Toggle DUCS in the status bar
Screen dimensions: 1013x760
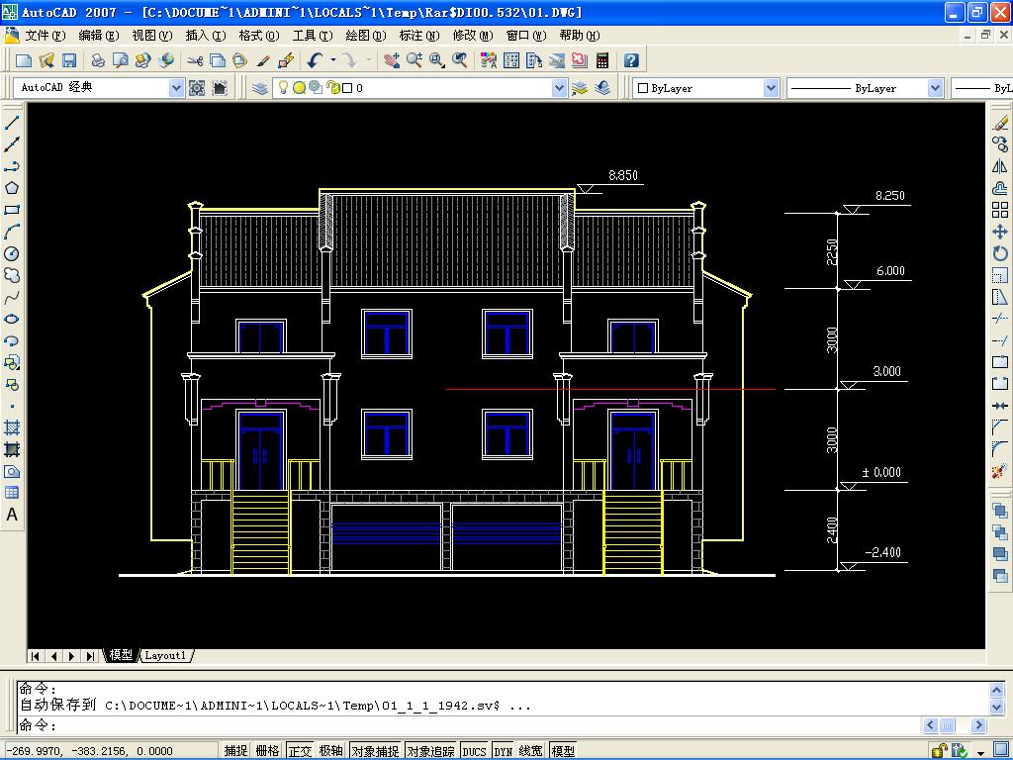(474, 751)
